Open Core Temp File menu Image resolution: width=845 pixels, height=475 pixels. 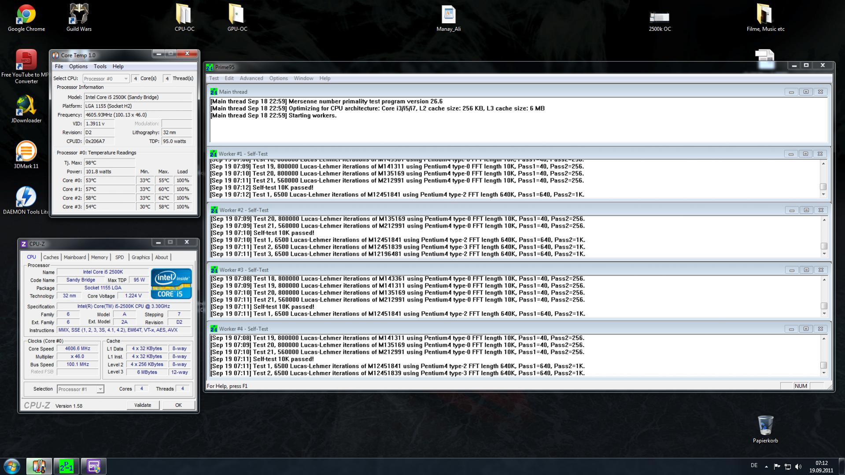(x=59, y=66)
